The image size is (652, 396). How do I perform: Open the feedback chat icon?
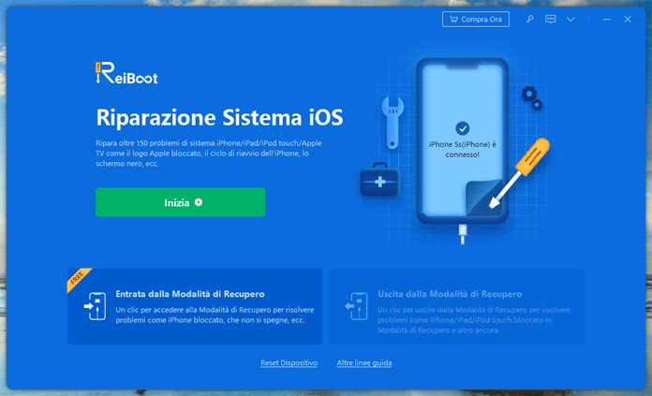[x=551, y=19]
